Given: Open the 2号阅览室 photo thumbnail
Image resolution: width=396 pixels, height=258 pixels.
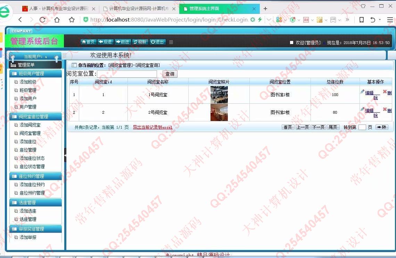Looking at the screenshot, I should (219, 112).
